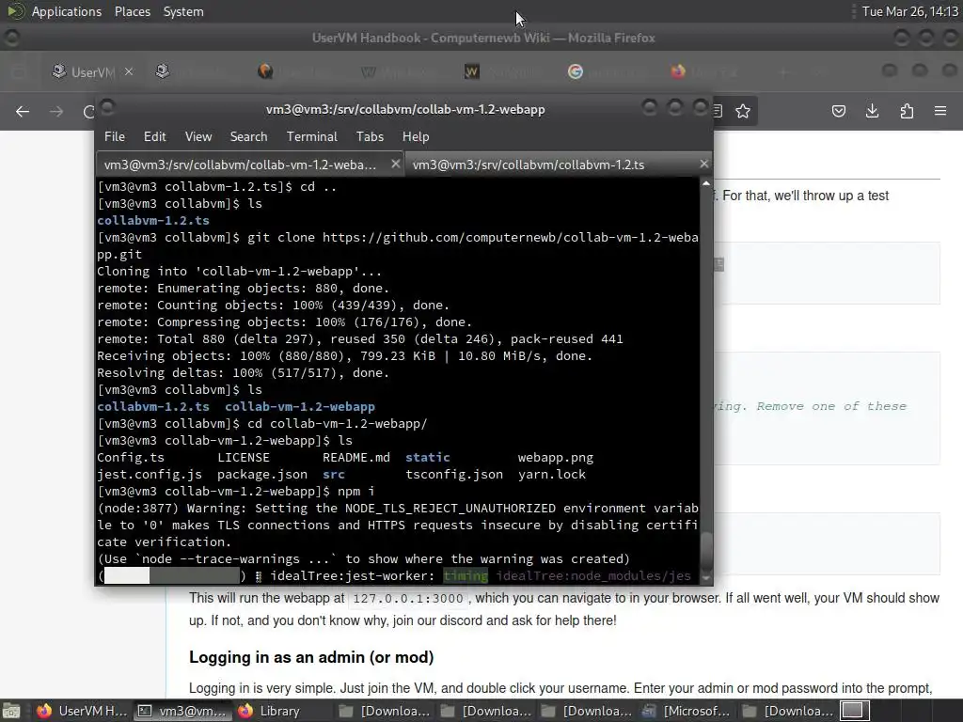Close the collab-vm-1.2-webapp terminal tab

point(396,164)
